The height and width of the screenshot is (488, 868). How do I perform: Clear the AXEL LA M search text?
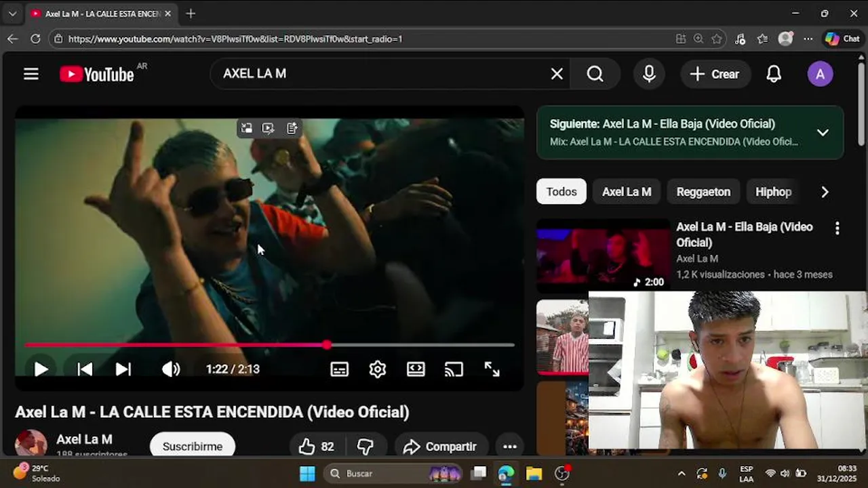point(557,74)
